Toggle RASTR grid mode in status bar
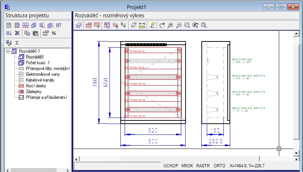 203,166
